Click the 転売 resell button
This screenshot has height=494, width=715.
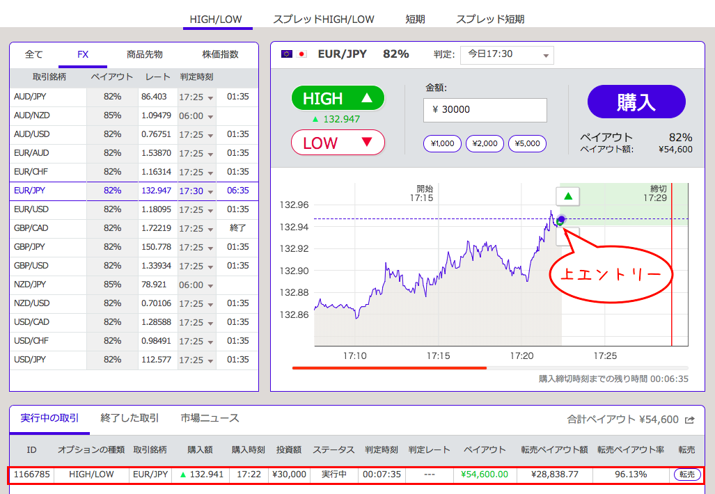coord(686,475)
